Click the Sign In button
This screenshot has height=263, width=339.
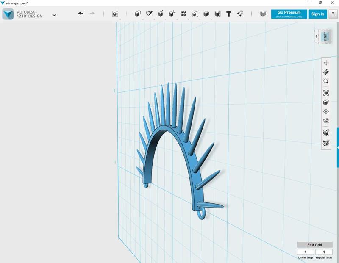[x=317, y=14]
